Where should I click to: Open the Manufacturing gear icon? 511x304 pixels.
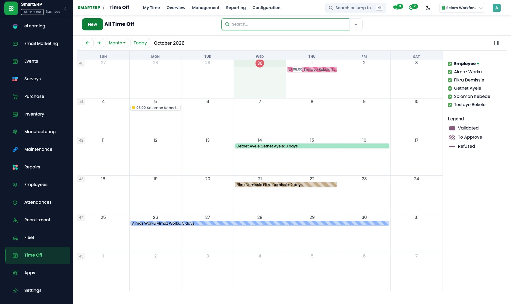15,132
